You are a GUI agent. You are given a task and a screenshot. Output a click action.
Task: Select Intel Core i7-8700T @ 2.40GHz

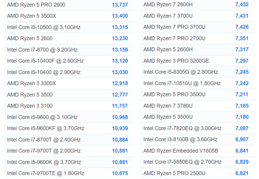(x=44, y=140)
